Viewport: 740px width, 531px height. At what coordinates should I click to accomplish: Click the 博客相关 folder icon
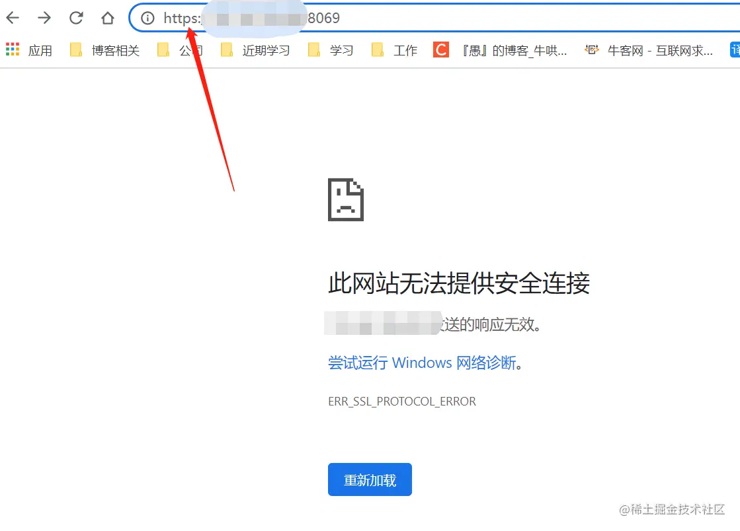pyautogui.click(x=76, y=50)
